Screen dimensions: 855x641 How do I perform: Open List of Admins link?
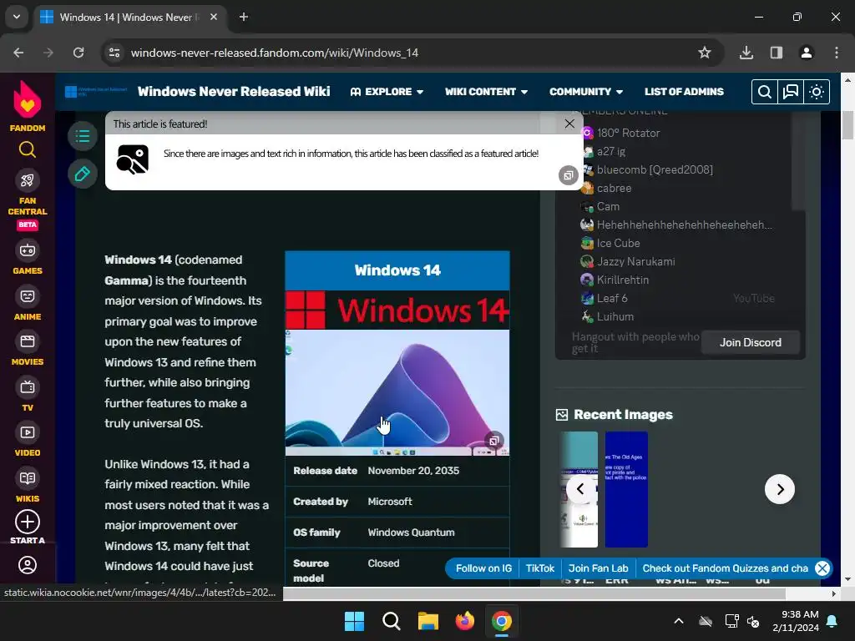tap(684, 92)
